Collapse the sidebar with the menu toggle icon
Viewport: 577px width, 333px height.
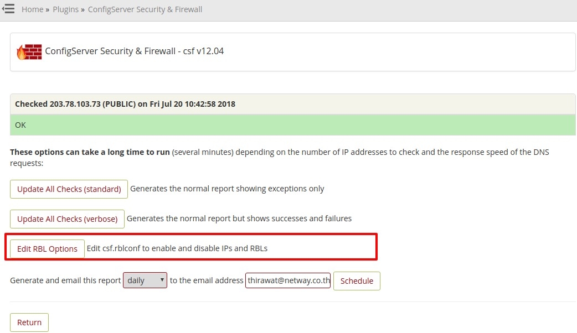point(8,9)
